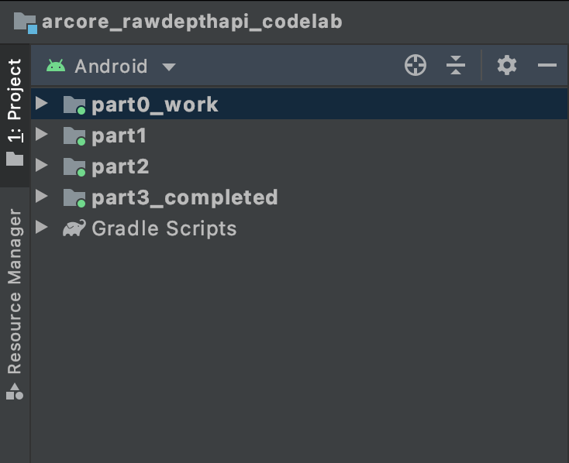This screenshot has height=463, width=569.
Task: Expand the Gradle Scripts node
Action: (42, 228)
